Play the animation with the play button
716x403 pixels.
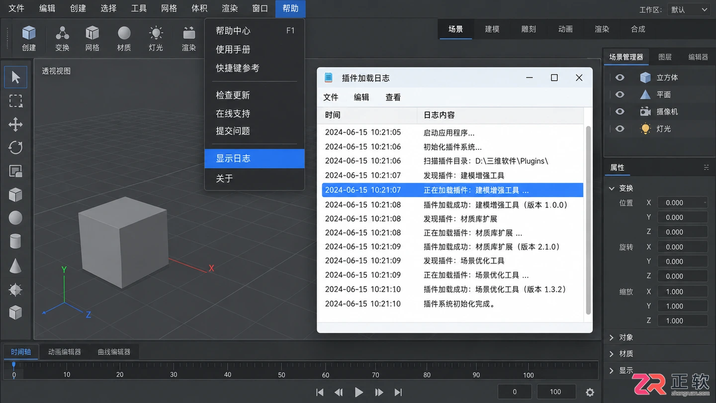358,392
